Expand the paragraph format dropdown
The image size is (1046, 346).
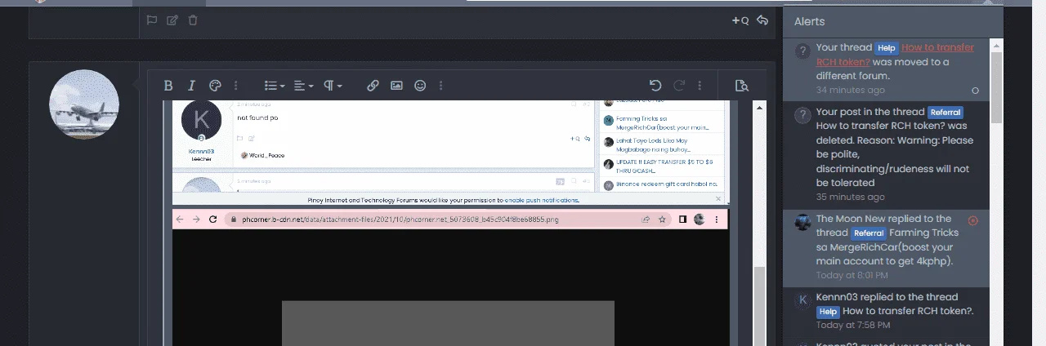pos(332,85)
